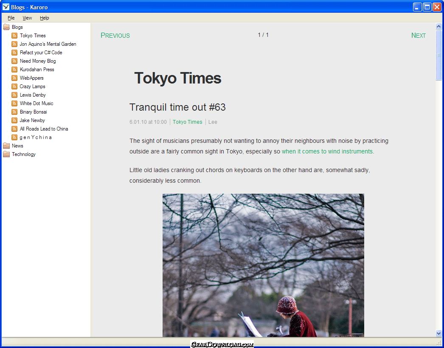Viewport: 444px width, 348px height.
Task: Select White Dot Music feed label
Action: tap(37, 103)
